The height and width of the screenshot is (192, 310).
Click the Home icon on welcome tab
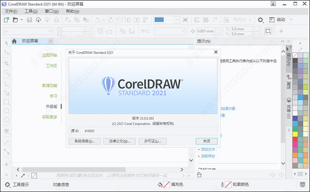pyautogui.click(x=14, y=41)
